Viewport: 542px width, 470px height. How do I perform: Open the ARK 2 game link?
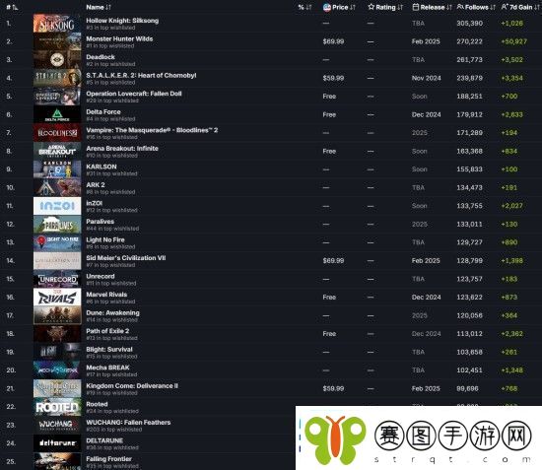(x=96, y=185)
